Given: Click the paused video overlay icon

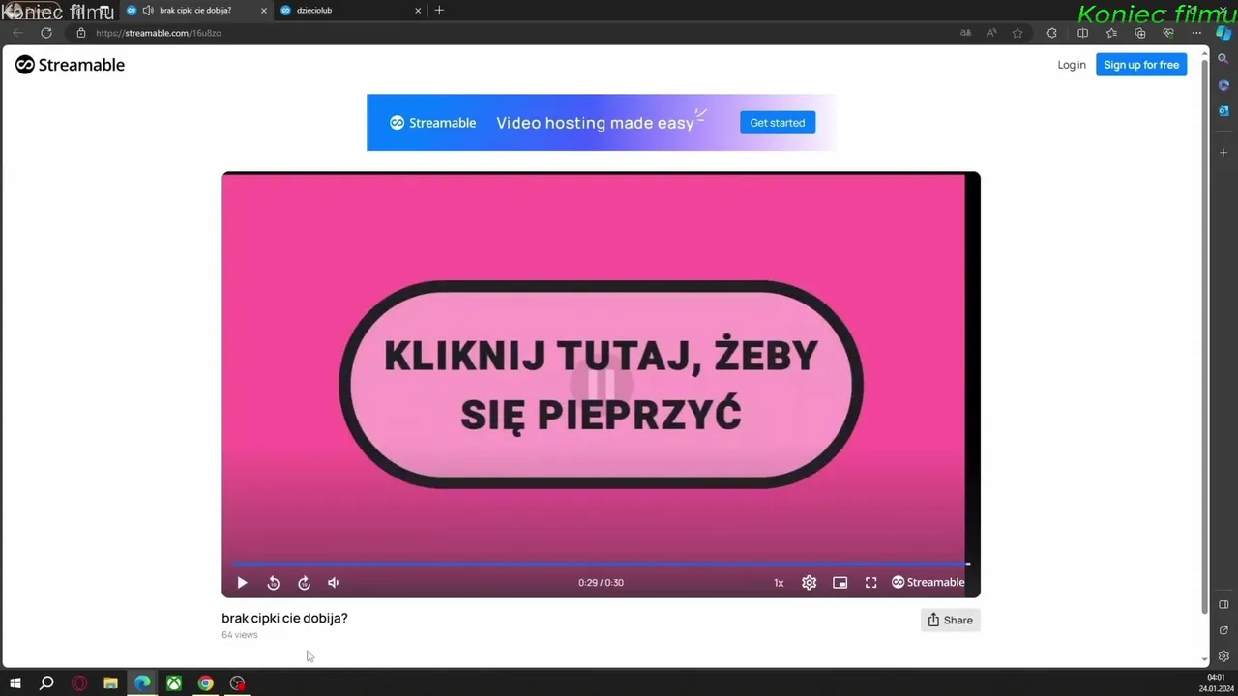Looking at the screenshot, I should coord(601,384).
